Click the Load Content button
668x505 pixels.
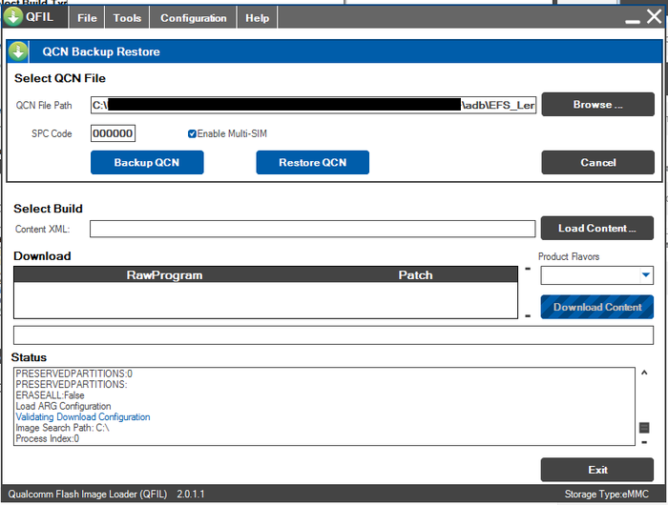tap(597, 228)
